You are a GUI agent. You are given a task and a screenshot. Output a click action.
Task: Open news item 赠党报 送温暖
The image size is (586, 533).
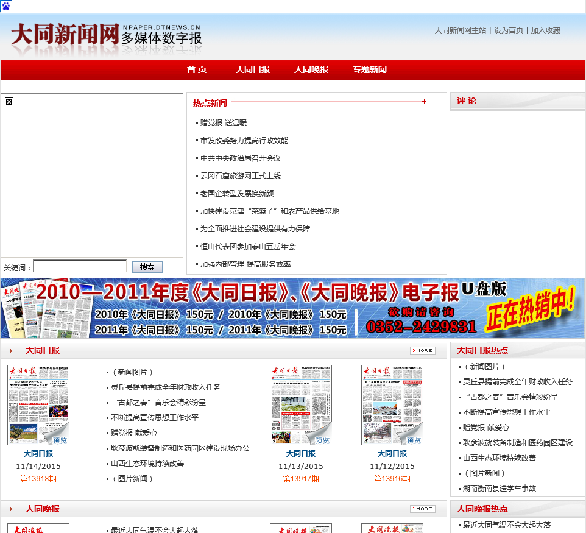pyautogui.click(x=224, y=122)
